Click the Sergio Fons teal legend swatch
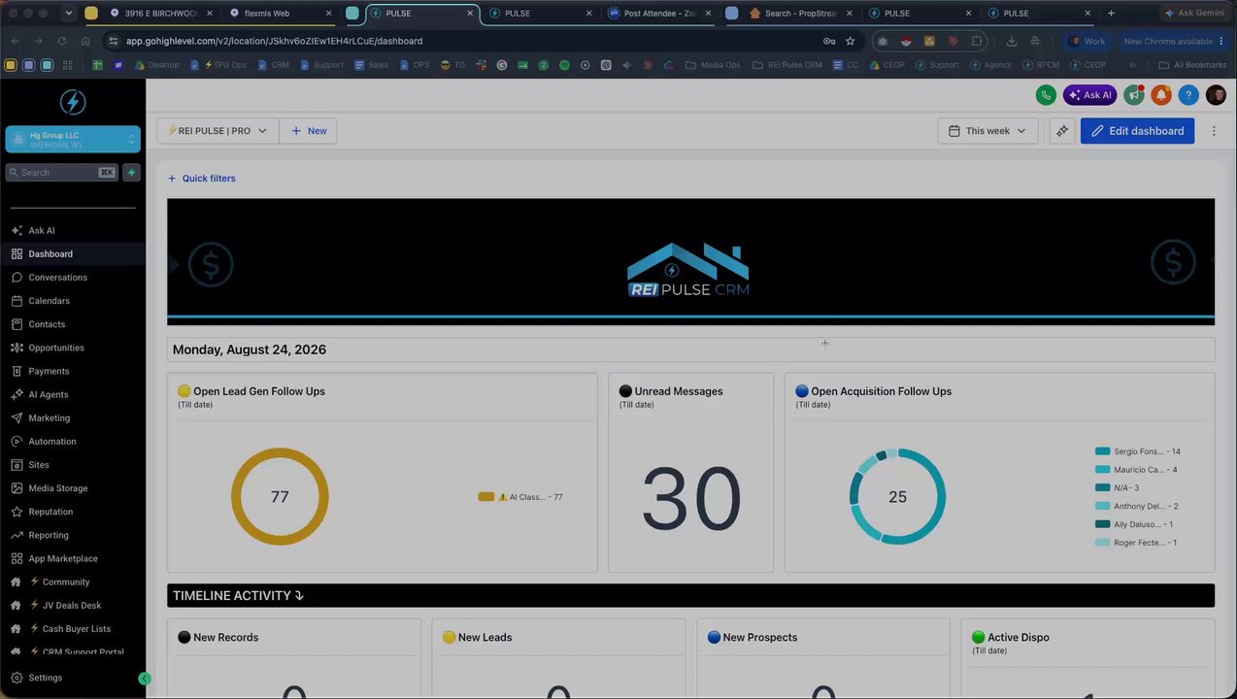The height and width of the screenshot is (699, 1237). click(1102, 451)
